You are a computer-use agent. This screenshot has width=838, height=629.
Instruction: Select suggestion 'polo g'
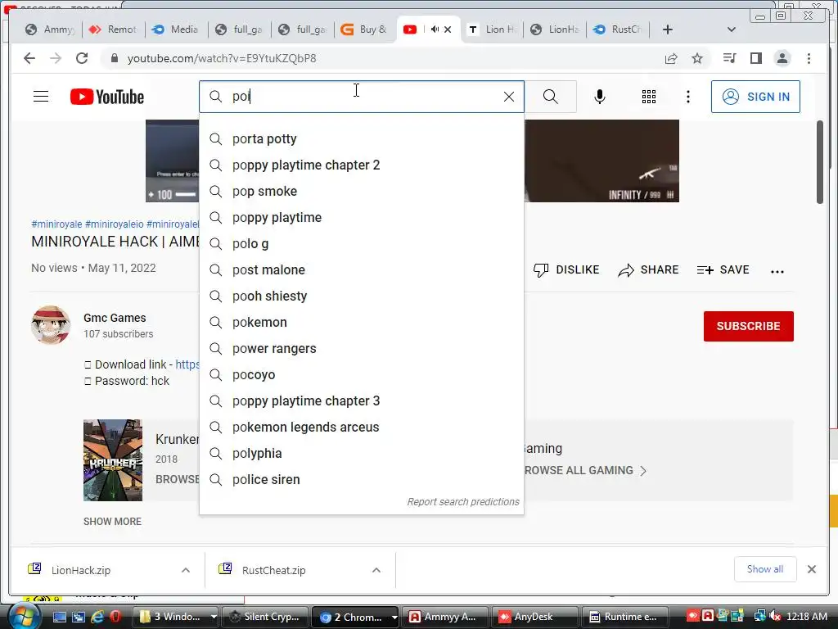click(x=361, y=244)
